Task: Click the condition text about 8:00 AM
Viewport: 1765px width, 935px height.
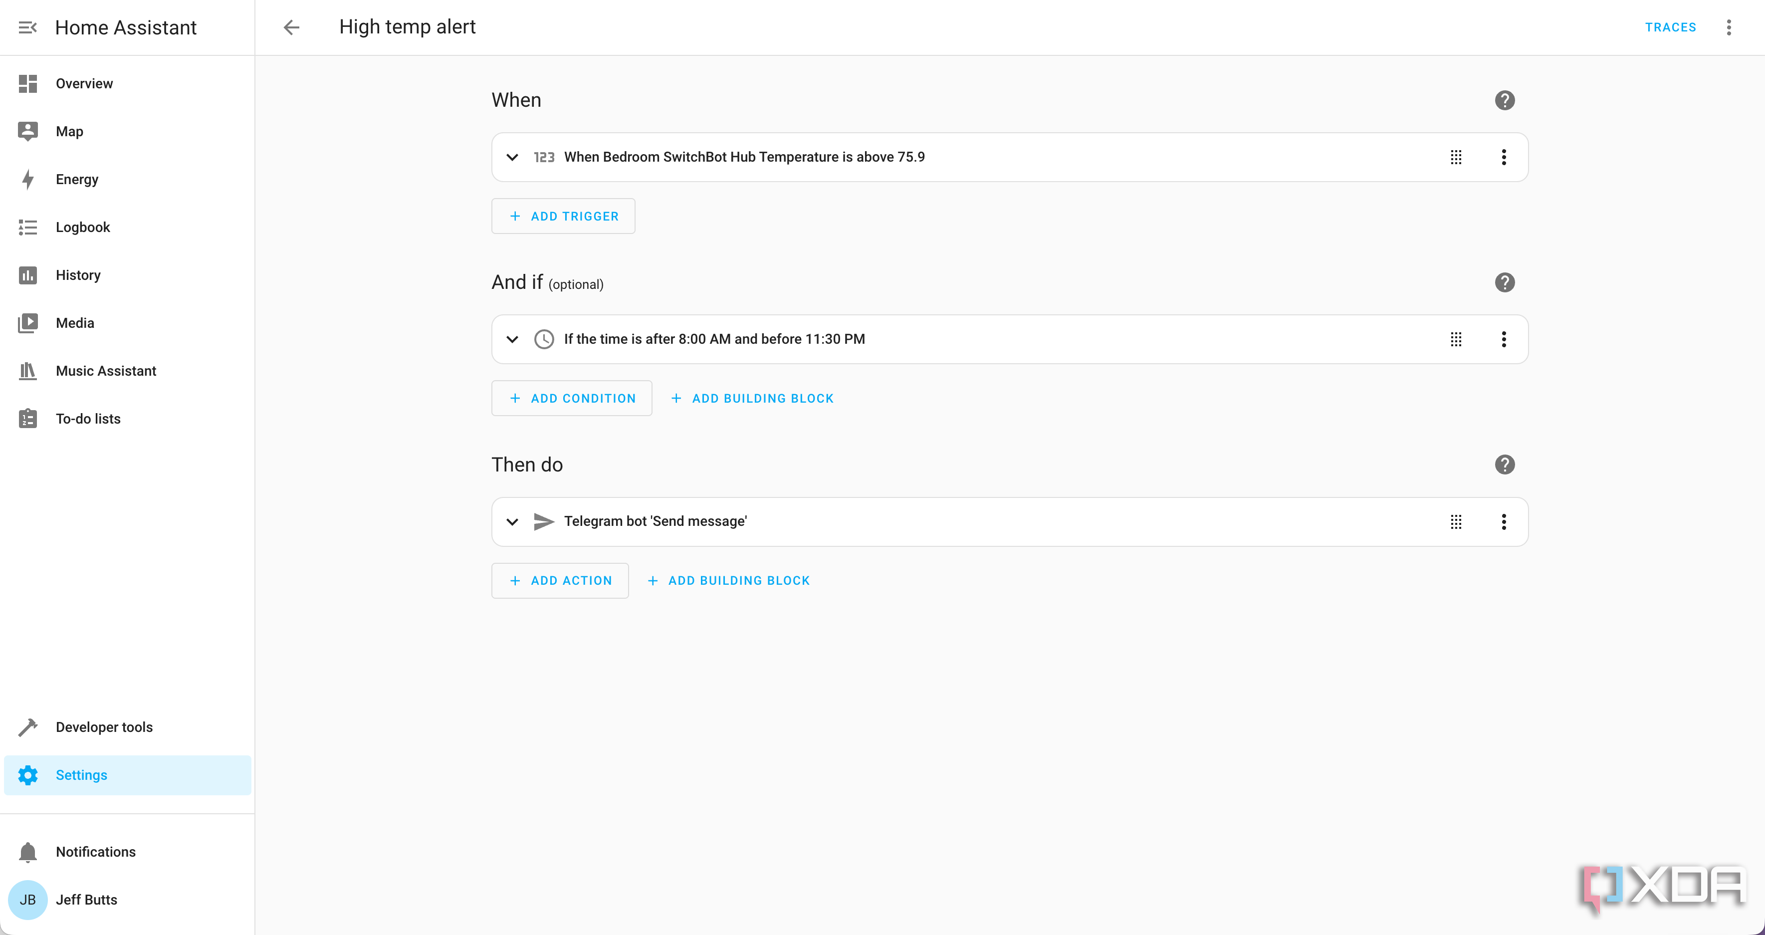Action: (714, 339)
